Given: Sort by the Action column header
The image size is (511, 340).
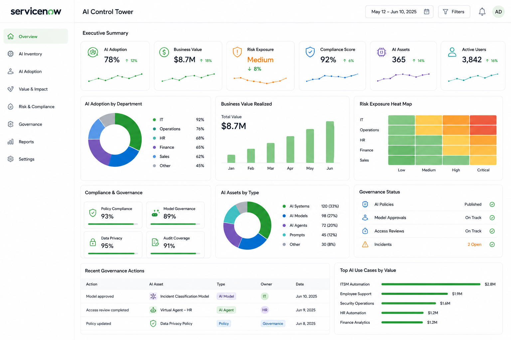Looking at the screenshot, I should (92, 284).
